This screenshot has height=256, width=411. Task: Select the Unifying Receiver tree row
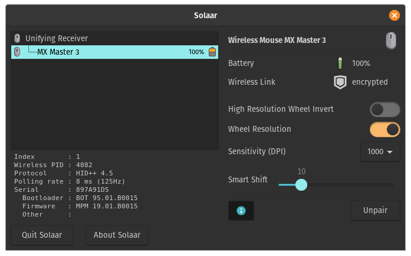[x=114, y=38]
